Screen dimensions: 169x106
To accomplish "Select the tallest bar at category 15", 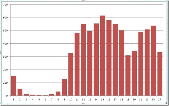I will (x=102, y=56).
